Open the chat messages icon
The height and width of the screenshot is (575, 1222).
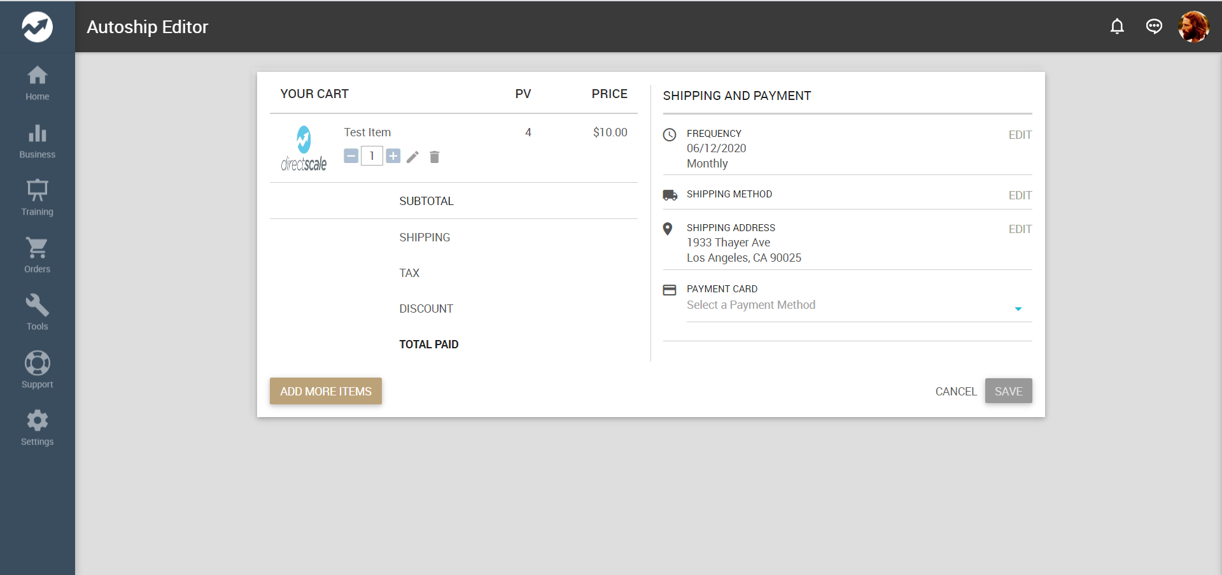pyautogui.click(x=1154, y=27)
